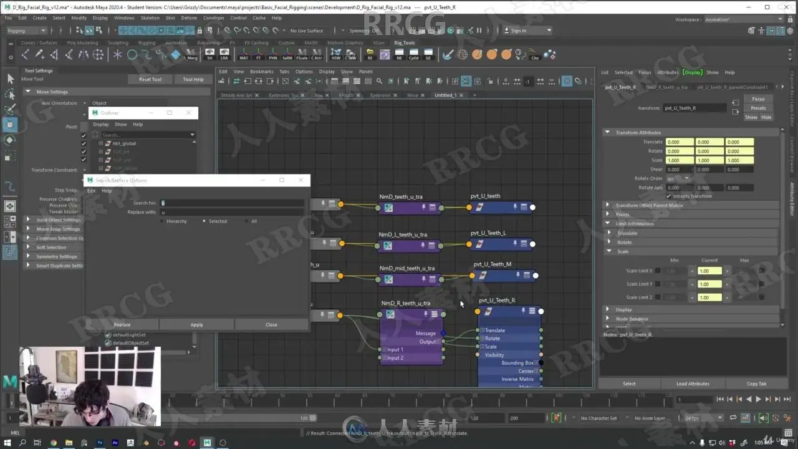This screenshot has width=798, height=449.
Task: Expand Translate under Limit Information
Action: [x=610, y=233]
